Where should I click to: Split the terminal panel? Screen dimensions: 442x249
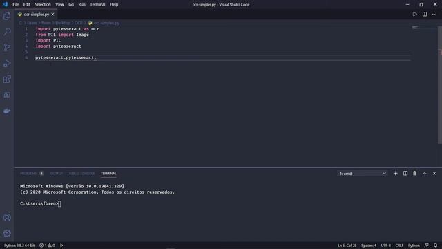(405, 174)
